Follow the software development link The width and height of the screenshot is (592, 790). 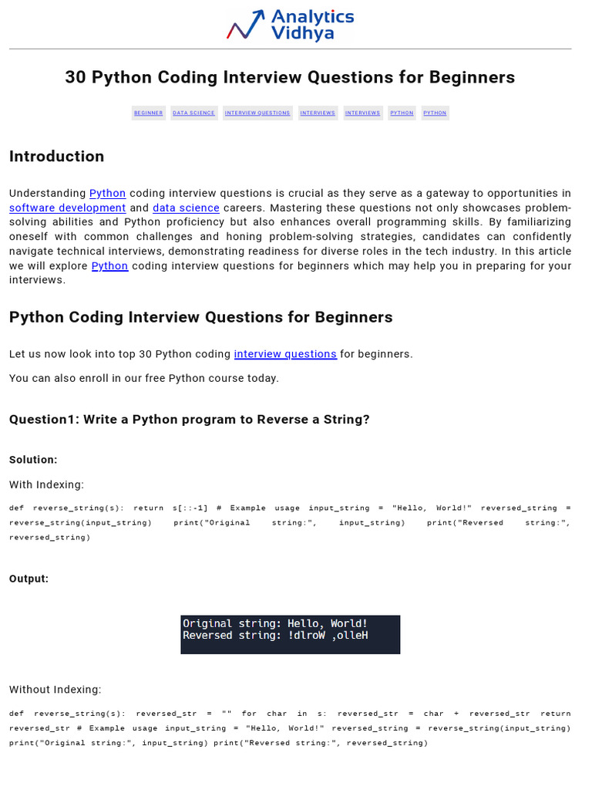[x=67, y=208]
